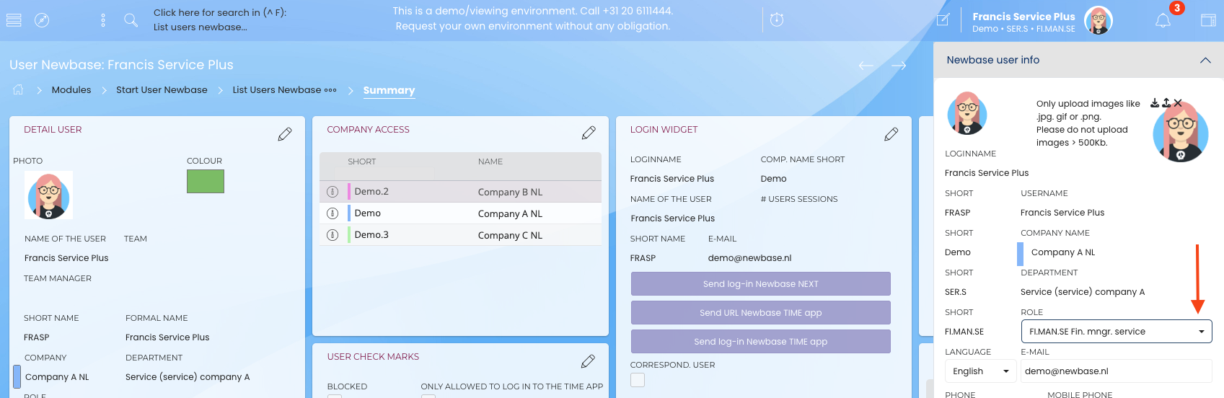This screenshot has height=398, width=1224.
Task: Click Send URL Newbase TIME app button
Action: (761, 313)
